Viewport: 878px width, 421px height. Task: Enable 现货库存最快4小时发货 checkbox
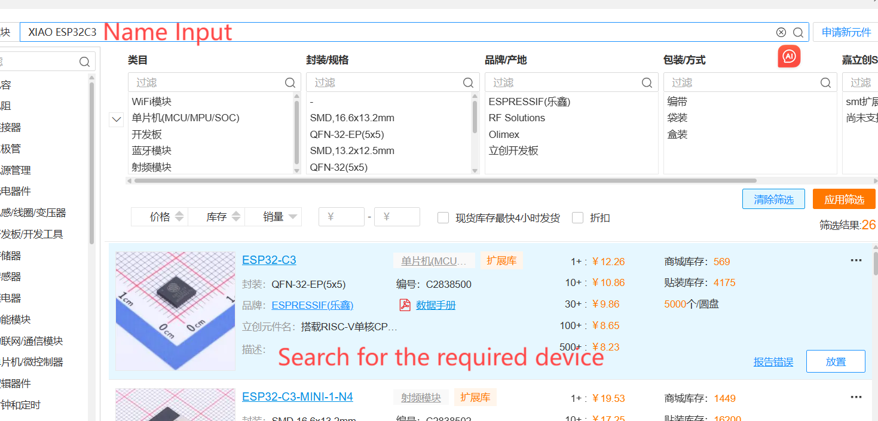tap(443, 218)
